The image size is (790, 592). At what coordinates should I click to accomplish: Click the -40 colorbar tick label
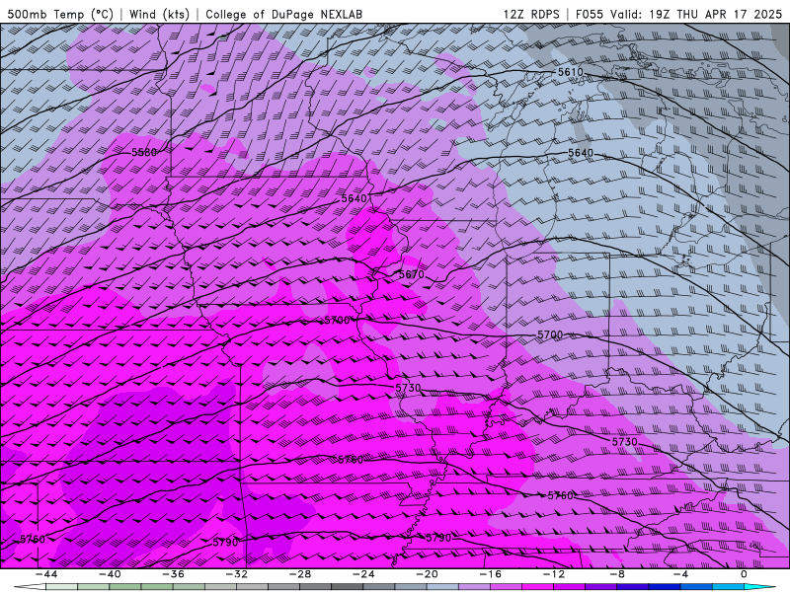point(110,574)
